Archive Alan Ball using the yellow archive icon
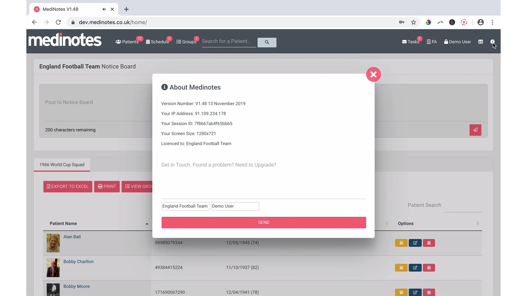Image resolution: width=527 pixels, height=296 pixels. point(401,243)
